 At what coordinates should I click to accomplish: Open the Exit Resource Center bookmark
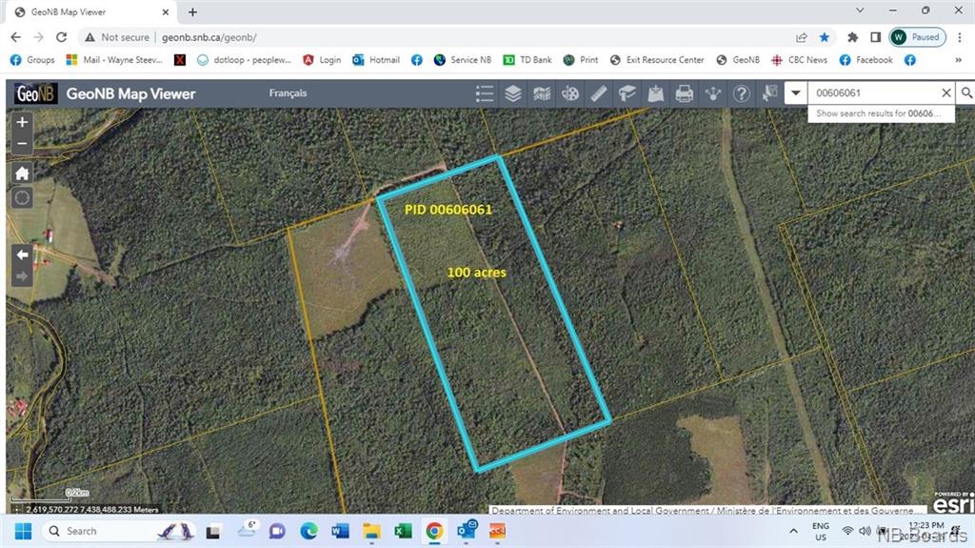657,60
